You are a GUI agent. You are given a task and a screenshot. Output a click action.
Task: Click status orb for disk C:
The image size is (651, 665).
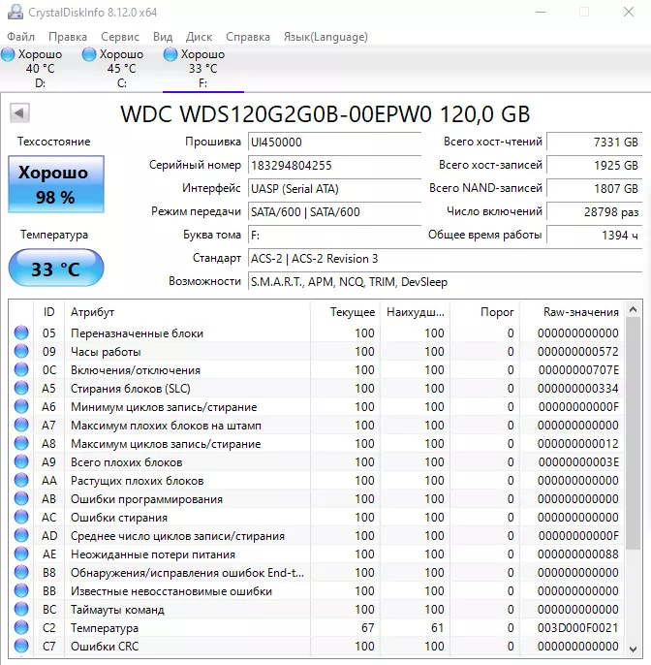tap(90, 55)
